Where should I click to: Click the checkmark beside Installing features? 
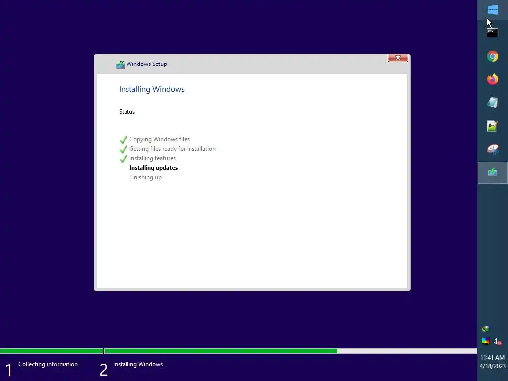pyautogui.click(x=123, y=159)
